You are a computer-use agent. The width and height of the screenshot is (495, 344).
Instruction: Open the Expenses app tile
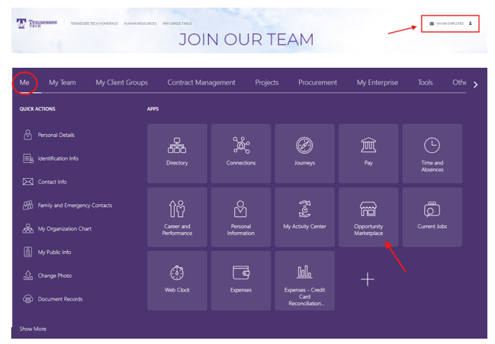[241, 279]
